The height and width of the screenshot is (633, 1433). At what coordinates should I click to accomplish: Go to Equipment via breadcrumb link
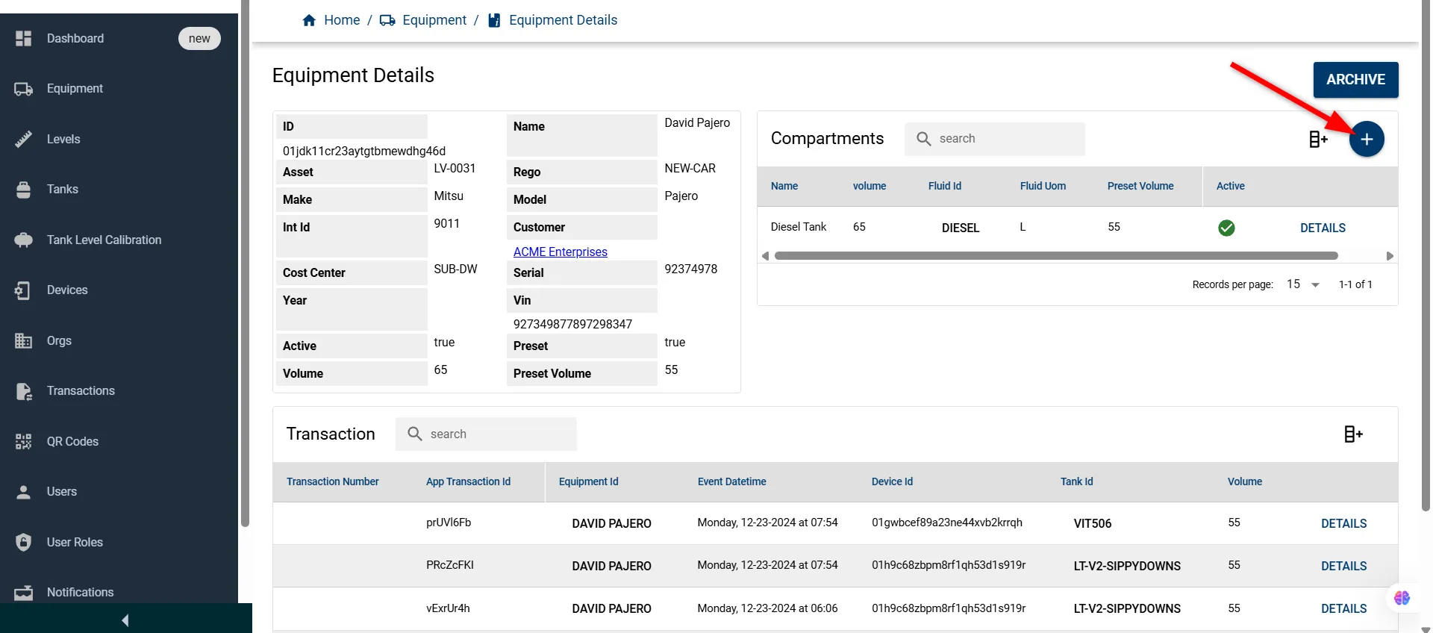[x=434, y=20]
